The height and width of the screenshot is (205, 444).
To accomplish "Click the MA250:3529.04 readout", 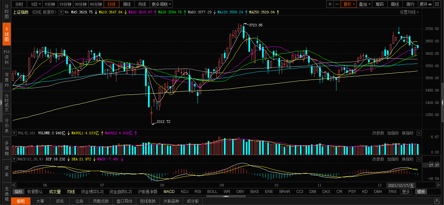I will (x=261, y=12).
